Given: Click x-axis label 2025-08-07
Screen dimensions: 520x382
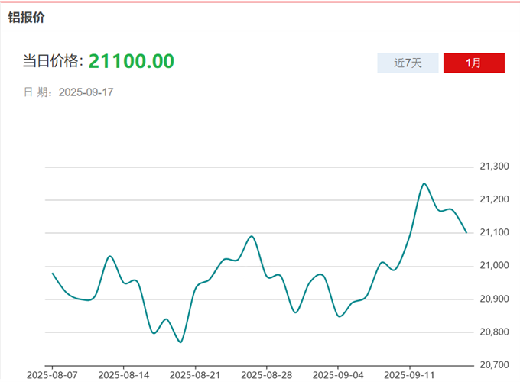Looking at the screenshot, I should 51,375.
